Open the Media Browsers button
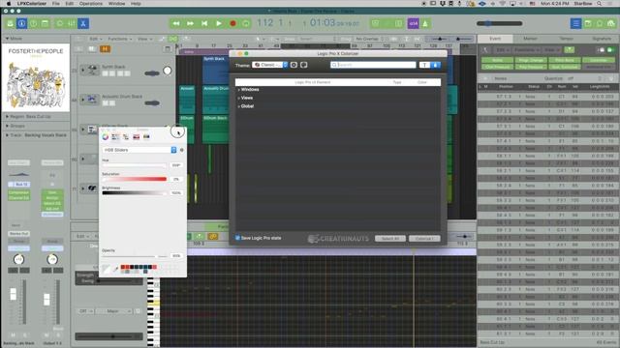This screenshot has width=620, height=348. tap(611, 23)
